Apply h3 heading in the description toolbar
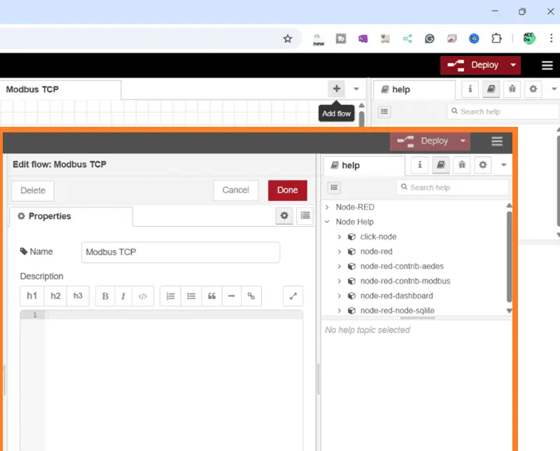560x451 pixels. click(78, 296)
